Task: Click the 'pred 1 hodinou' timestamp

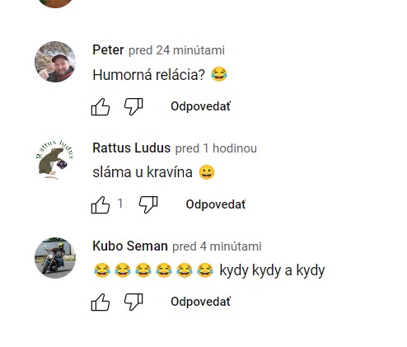Action: pyautogui.click(x=216, y=148)
